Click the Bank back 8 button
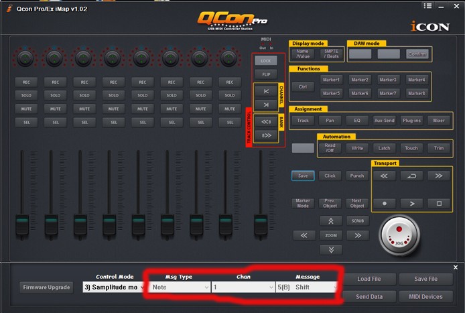This screenshot has width=465, height=313. 266,121
